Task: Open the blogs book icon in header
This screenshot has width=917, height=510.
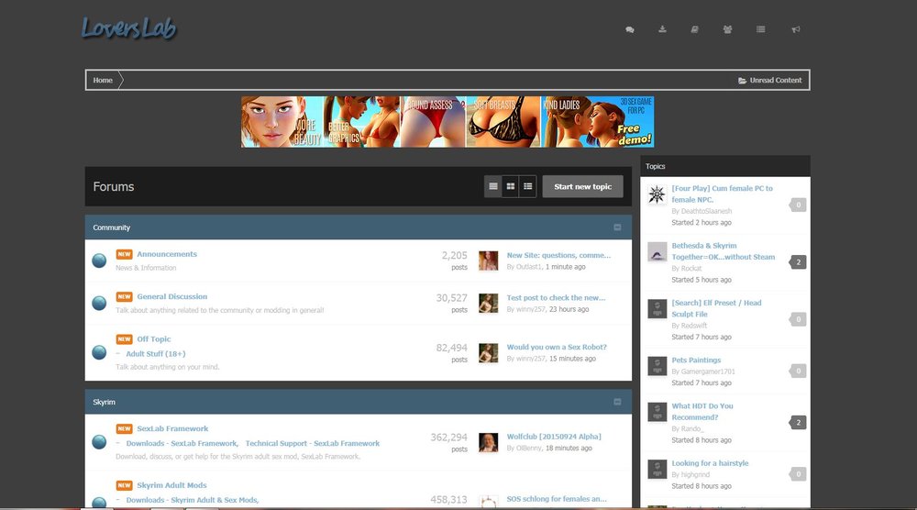Action: point(694,29)
